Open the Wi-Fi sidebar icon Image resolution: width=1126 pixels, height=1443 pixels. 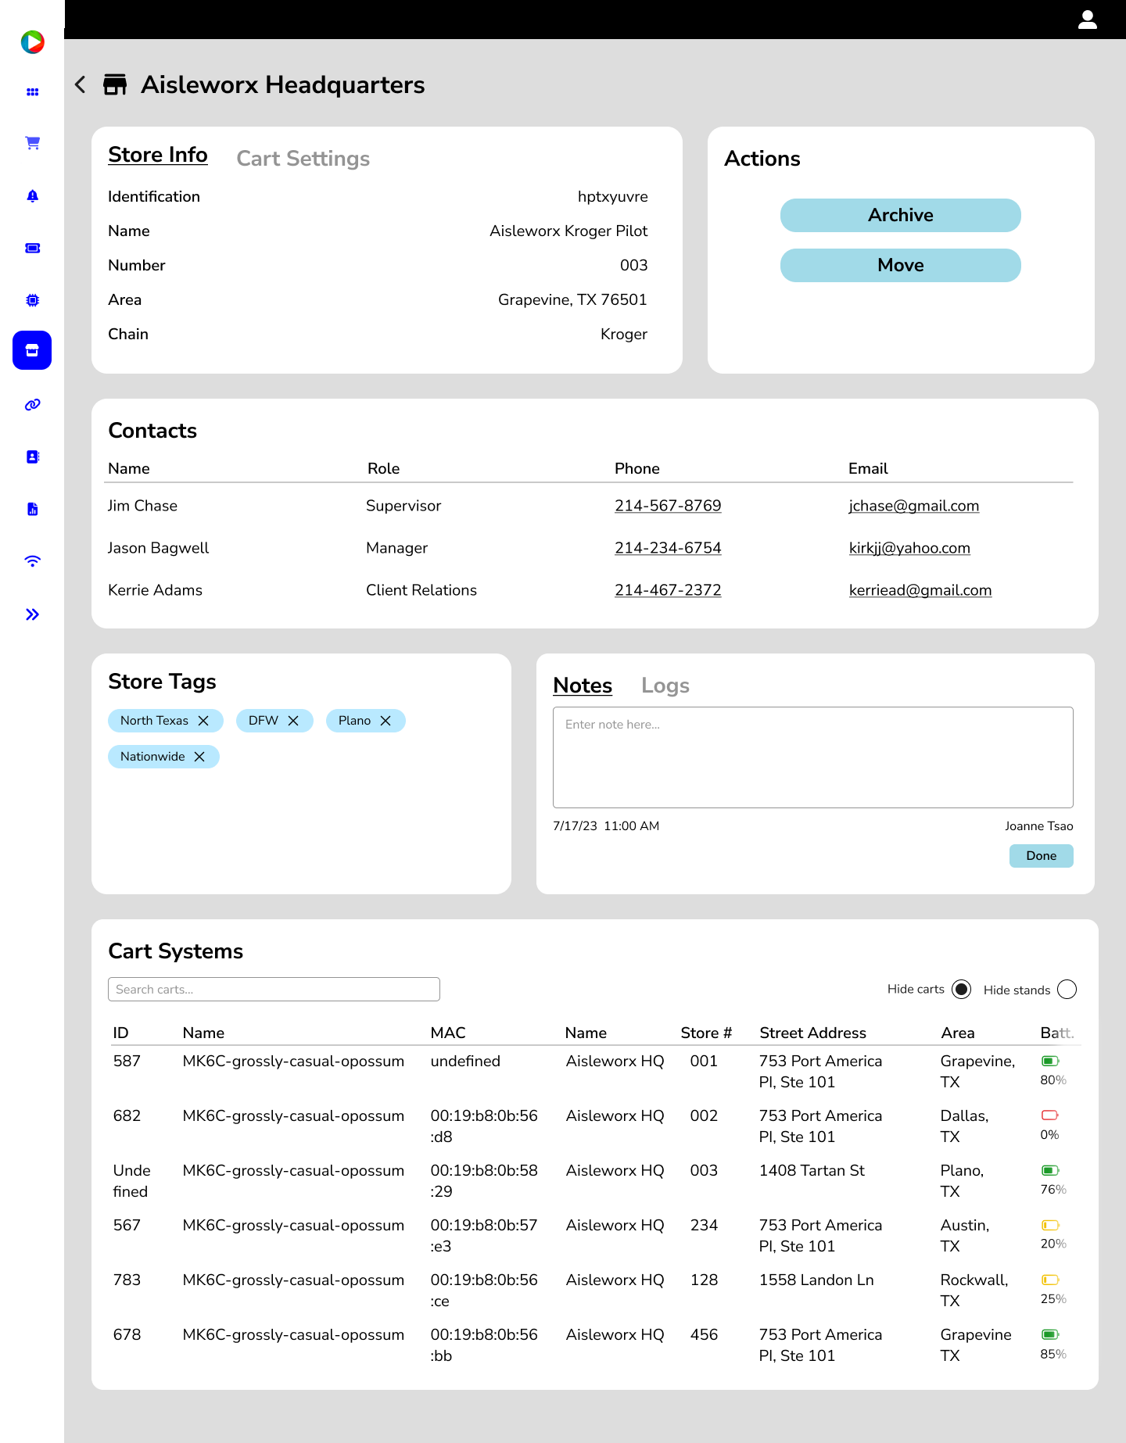[x=32, y=561]
